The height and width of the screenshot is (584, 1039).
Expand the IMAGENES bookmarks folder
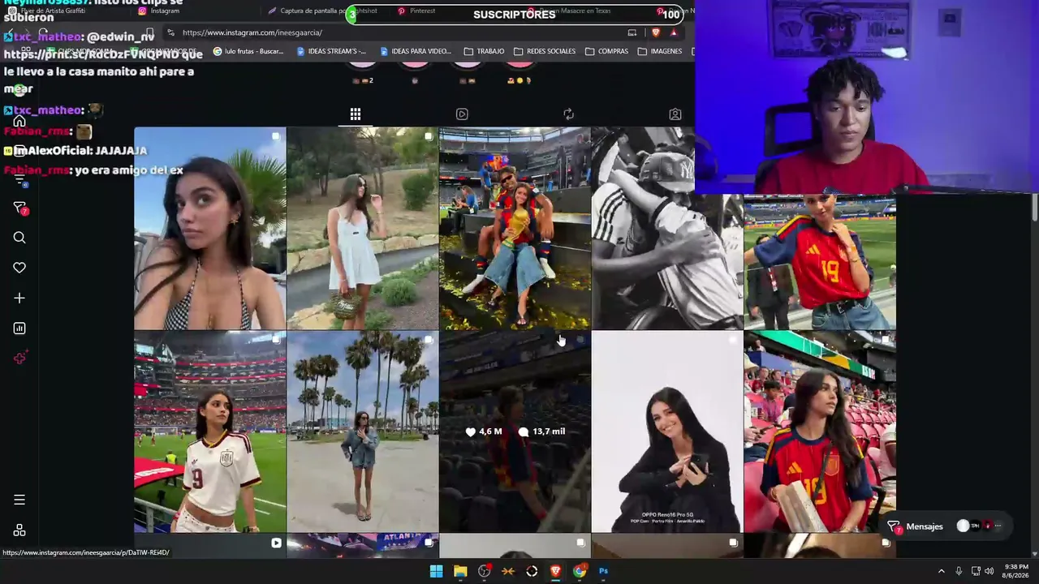660,51
